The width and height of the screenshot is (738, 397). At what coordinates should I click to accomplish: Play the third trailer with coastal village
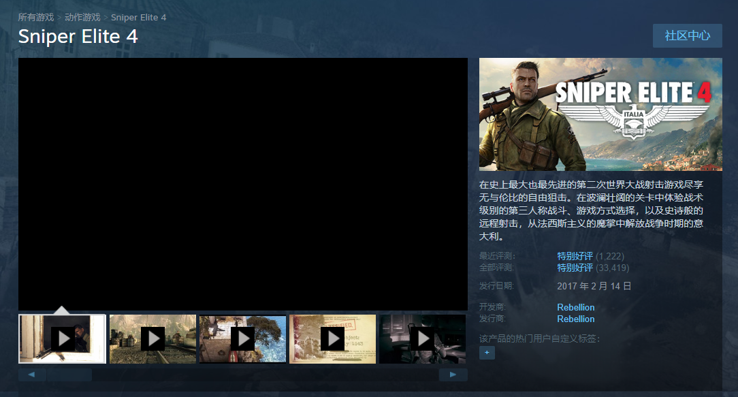point(242,338)
